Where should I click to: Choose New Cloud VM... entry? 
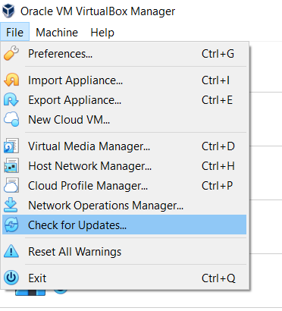point(124,120)
